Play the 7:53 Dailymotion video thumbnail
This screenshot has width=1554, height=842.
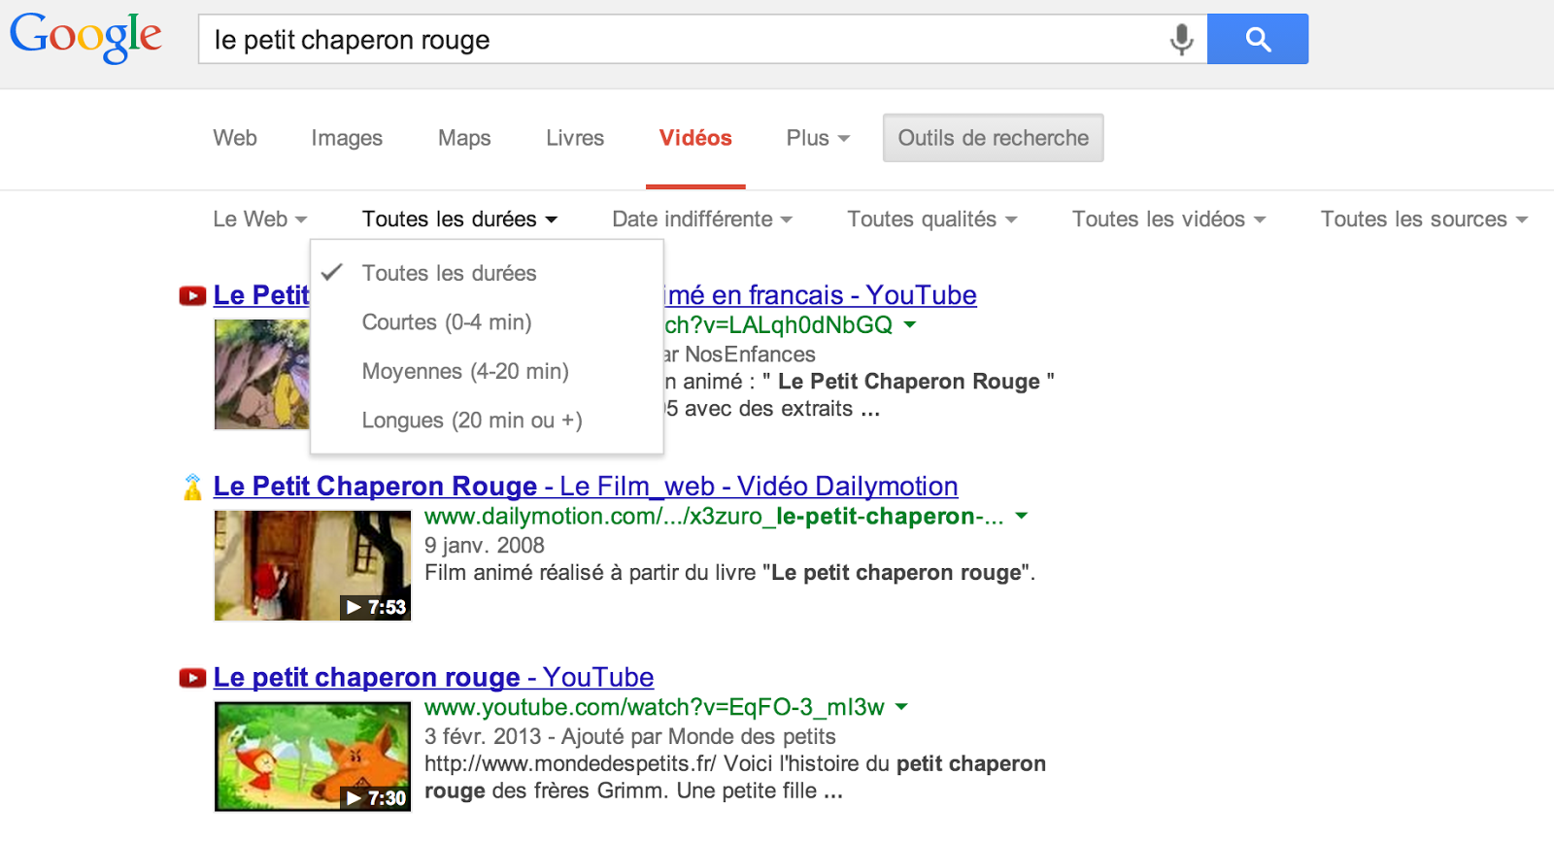313,565
